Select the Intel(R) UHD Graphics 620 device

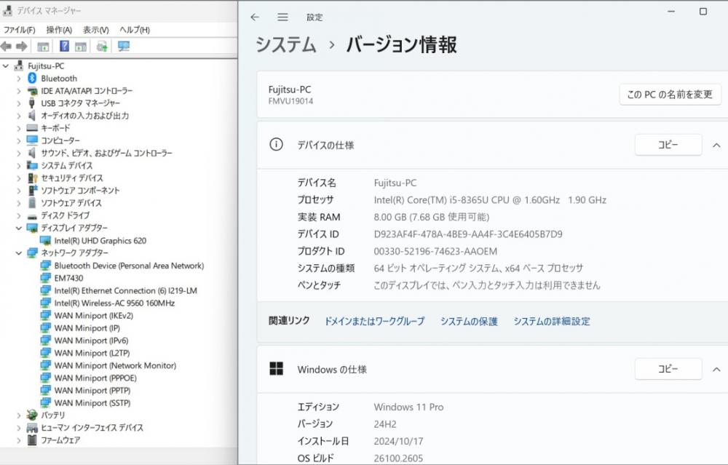pyautogui.click(x=100, y=240)
